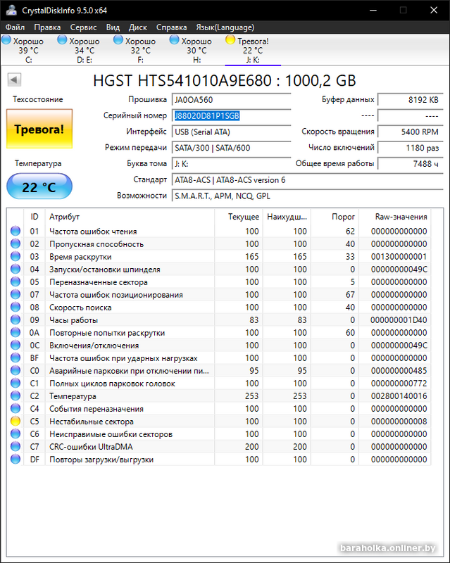Viewport: 450px width, 563px height.
Task: Open the Сервис menu
Action: 84,27
